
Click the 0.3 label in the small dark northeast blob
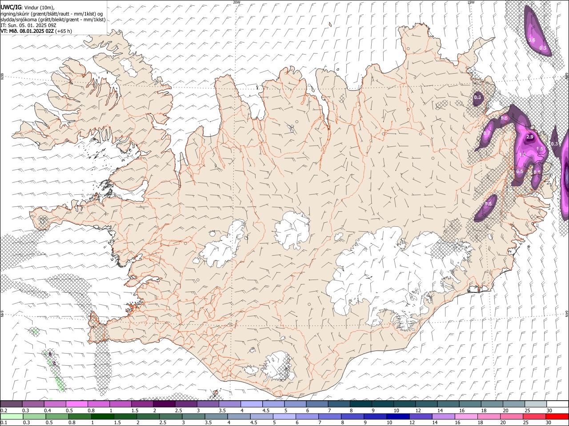(477, 97)
